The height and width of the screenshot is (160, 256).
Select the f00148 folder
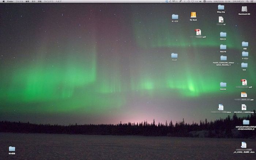(x=223, y=47)
